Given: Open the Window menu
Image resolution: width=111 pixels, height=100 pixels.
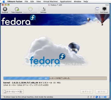Looking at the screenshot, I should point(78,2).
